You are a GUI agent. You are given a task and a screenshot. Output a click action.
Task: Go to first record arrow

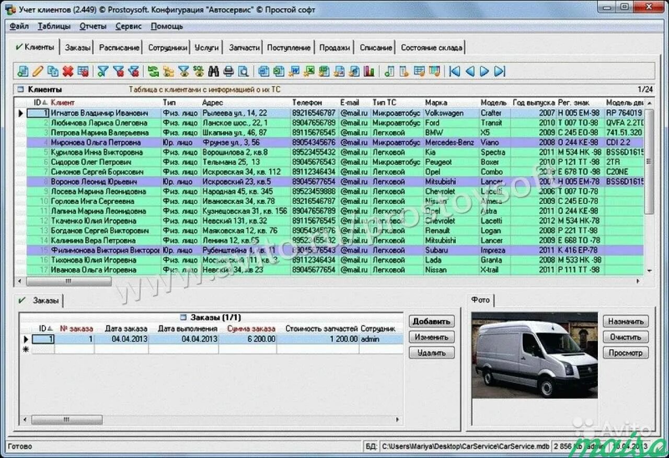(x=455, y=71)
